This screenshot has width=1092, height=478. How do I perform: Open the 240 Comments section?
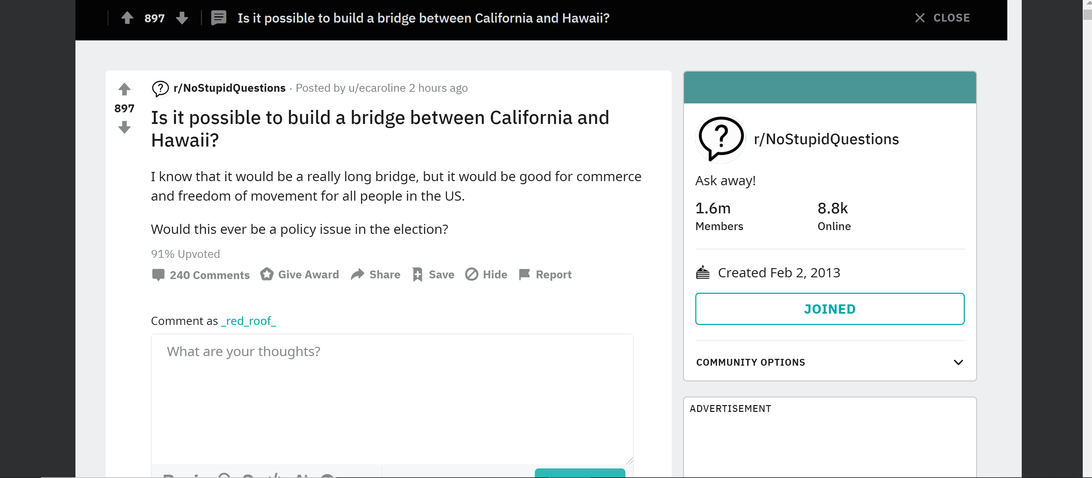201,275
